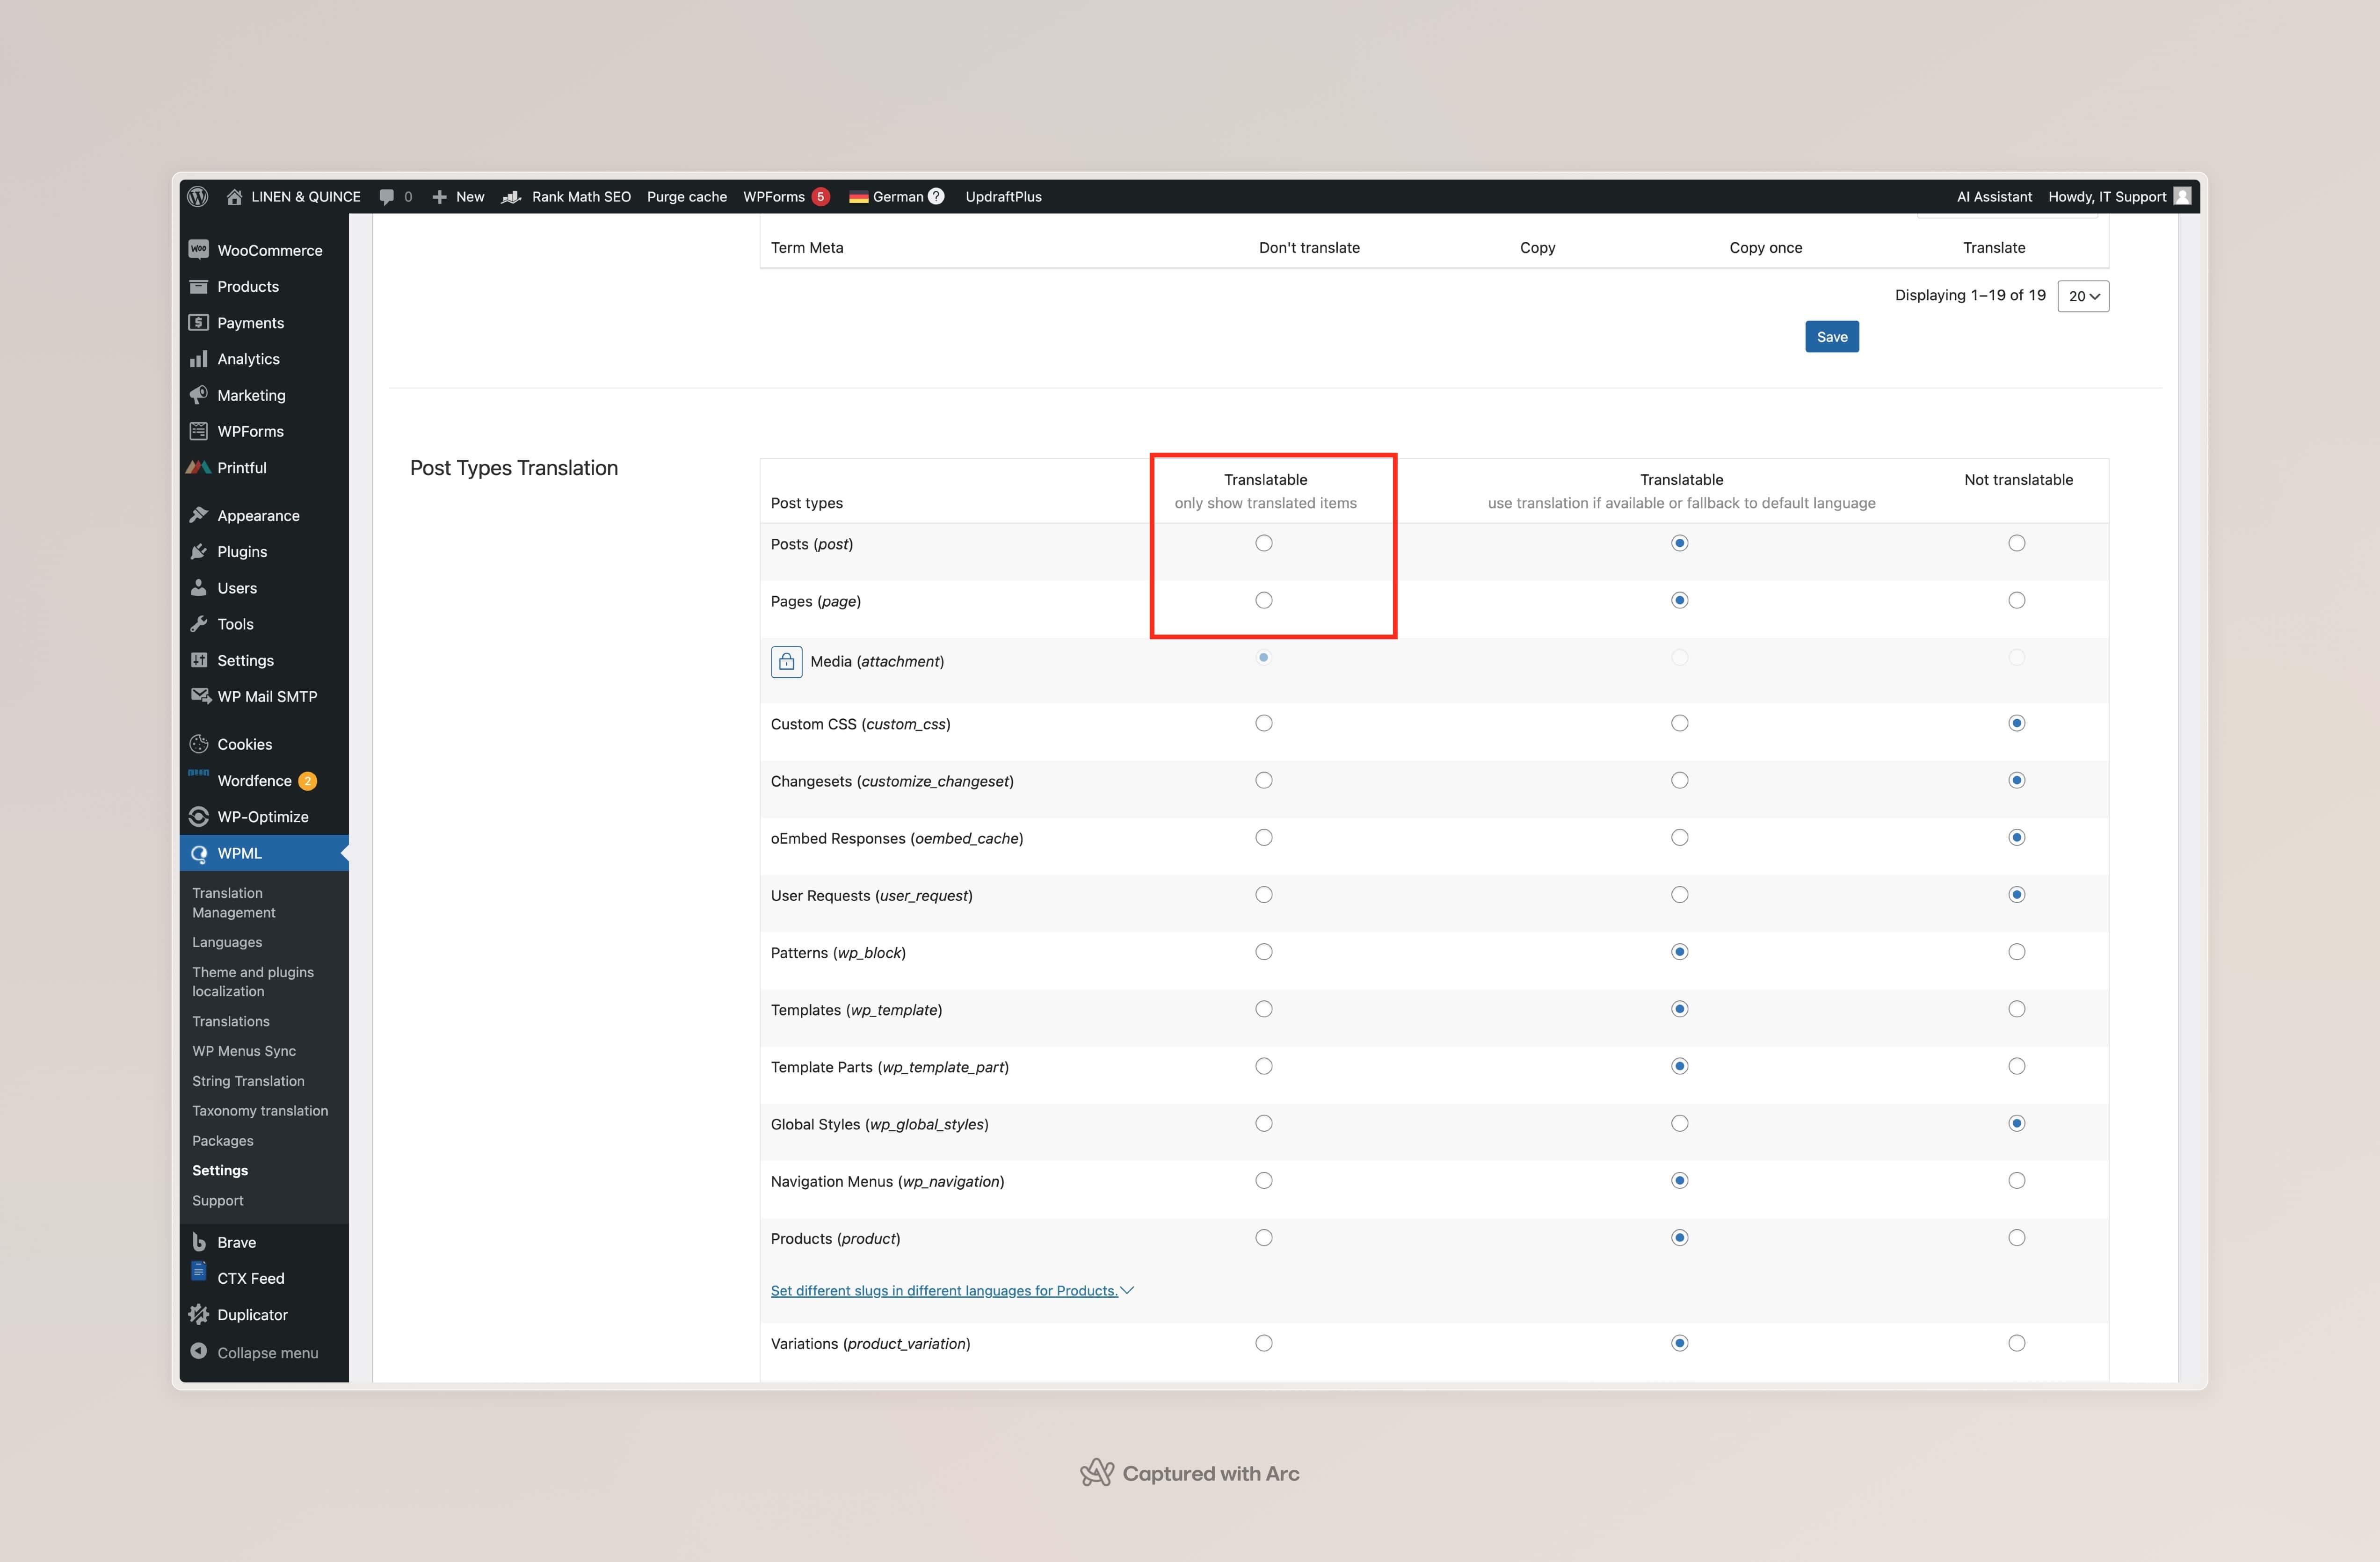
Task: Click the Cookies sidebar icon
Action: [199, 744]
